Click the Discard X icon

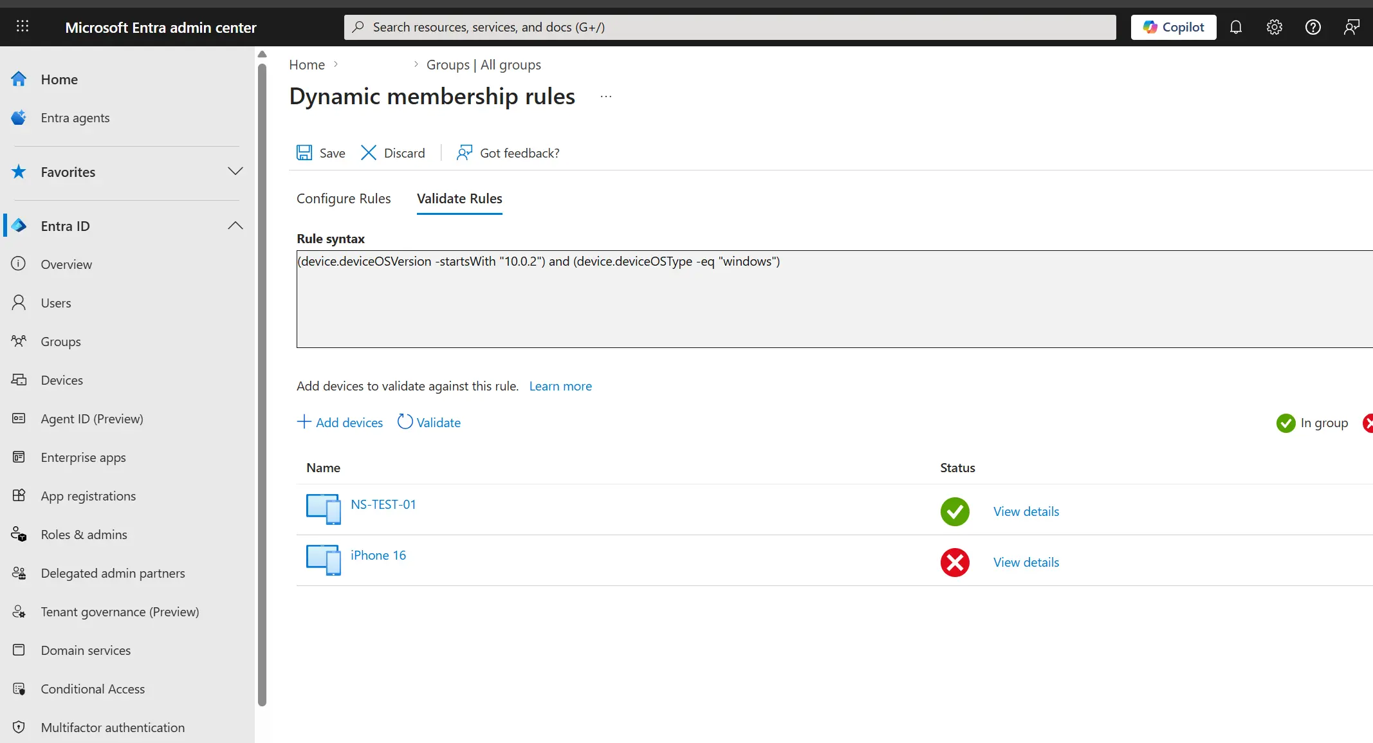coord(369,152)
